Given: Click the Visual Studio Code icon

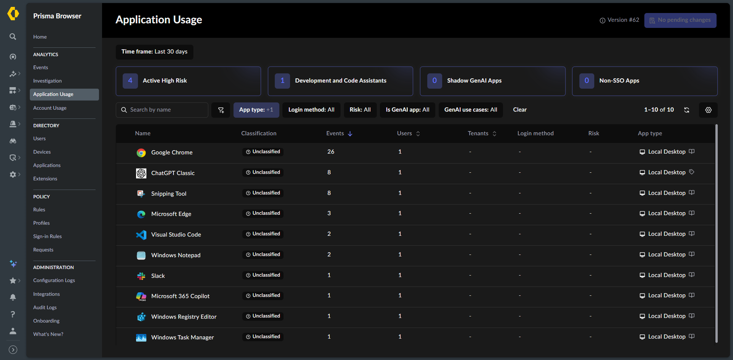Looking at the screenshot, I should pos(141,235).
